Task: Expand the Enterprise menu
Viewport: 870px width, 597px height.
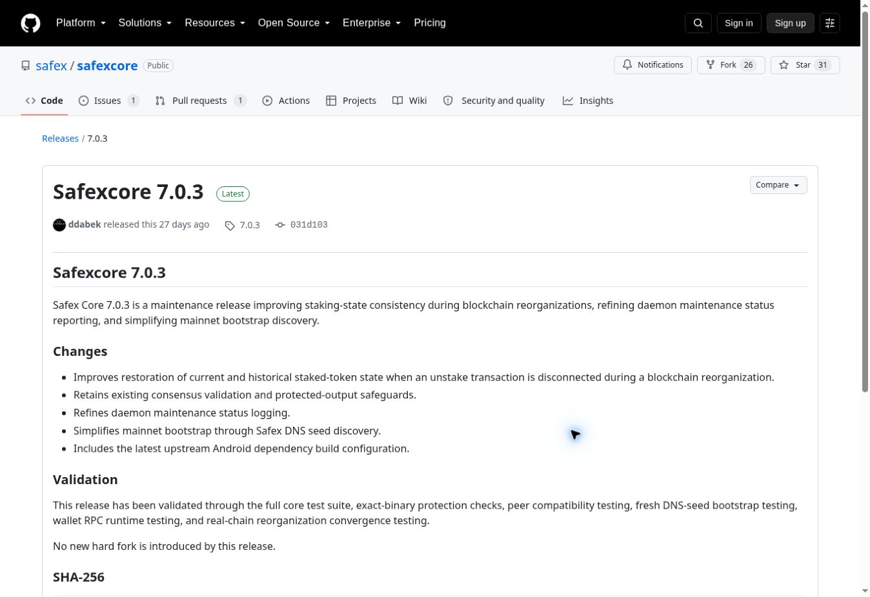Action: click(x=372, y=23)
